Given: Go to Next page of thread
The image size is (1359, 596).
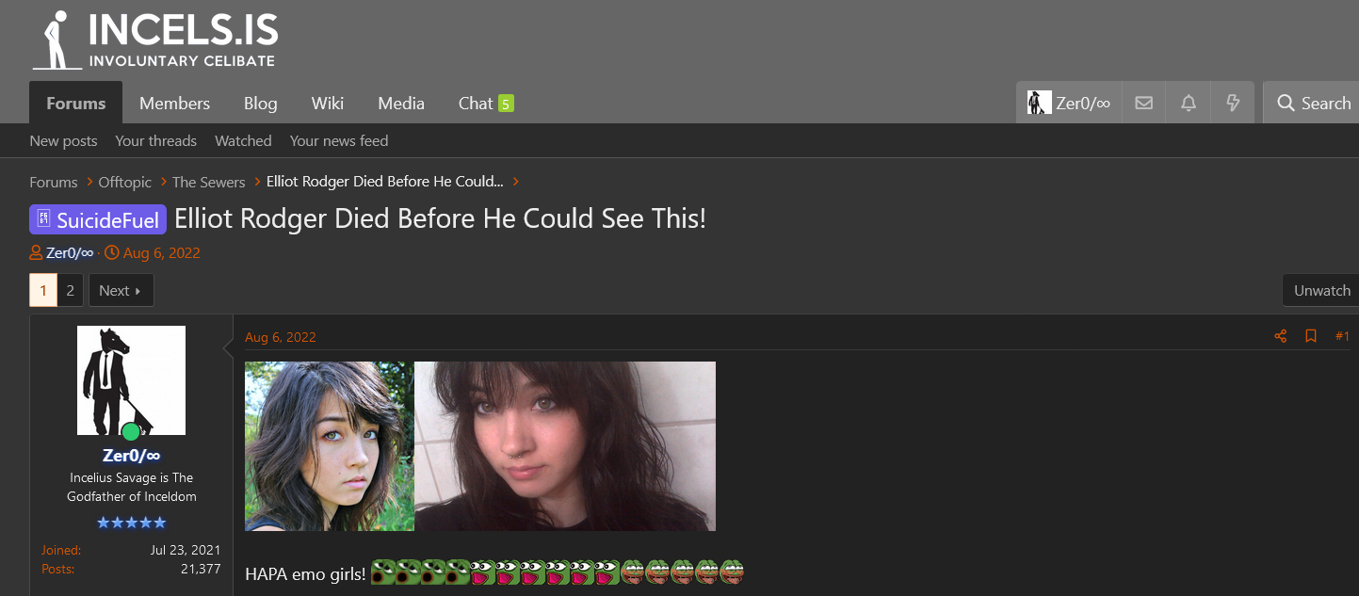Looking at the screenshot, I should 121,290.
